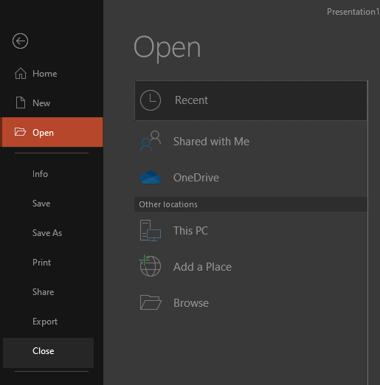Close the presentation via Close
380x385 pixels.
click(x=48, y=353)
